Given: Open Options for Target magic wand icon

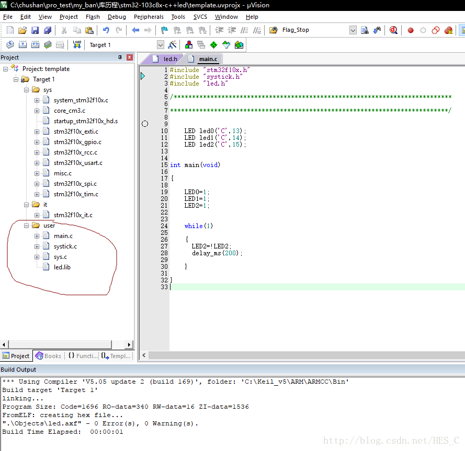Looking at the screenshot, I should [172, 45].
